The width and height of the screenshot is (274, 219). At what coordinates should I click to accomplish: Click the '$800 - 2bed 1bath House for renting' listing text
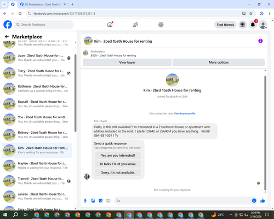coord(113,55)
